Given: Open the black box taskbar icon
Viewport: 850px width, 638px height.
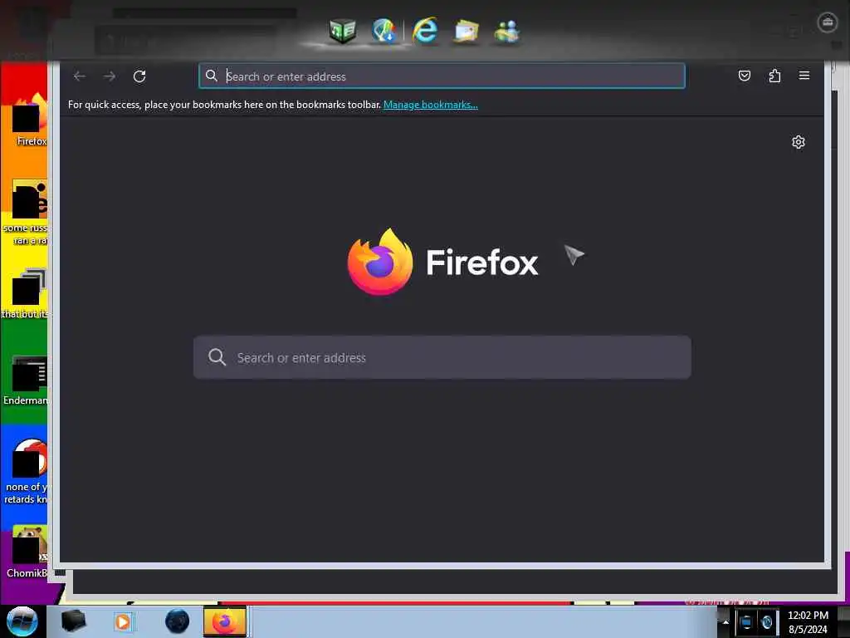Looking at the screenshot, I should click(x=74, y=621).
